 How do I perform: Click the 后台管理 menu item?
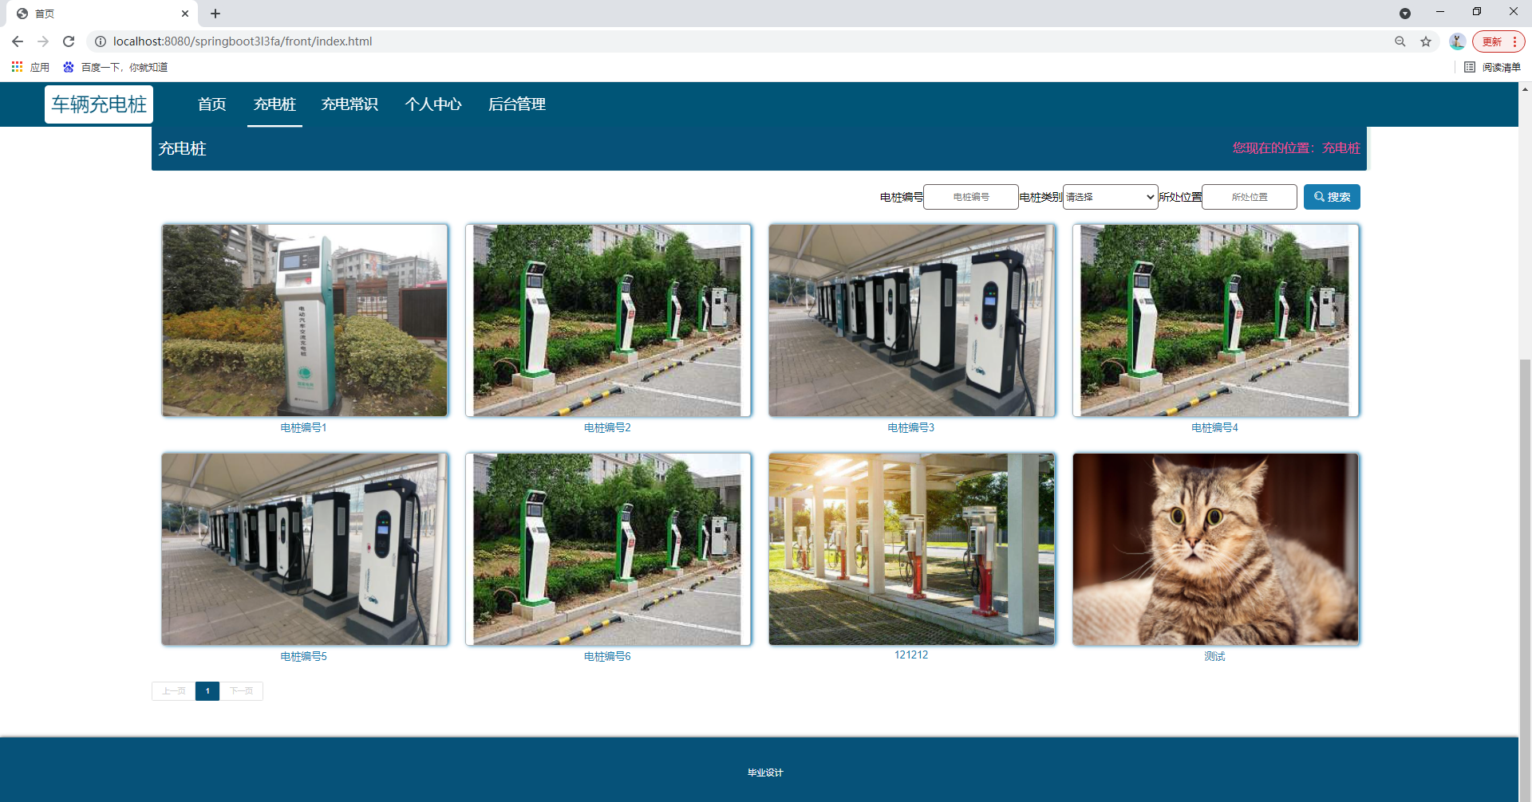[517, 104]
